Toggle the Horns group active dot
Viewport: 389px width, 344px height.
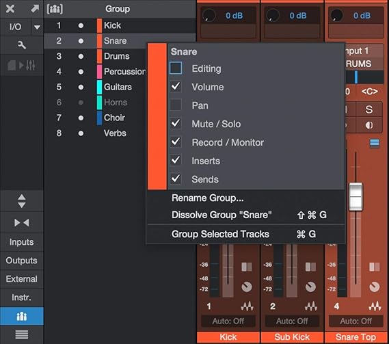click(x=81, y=103)
